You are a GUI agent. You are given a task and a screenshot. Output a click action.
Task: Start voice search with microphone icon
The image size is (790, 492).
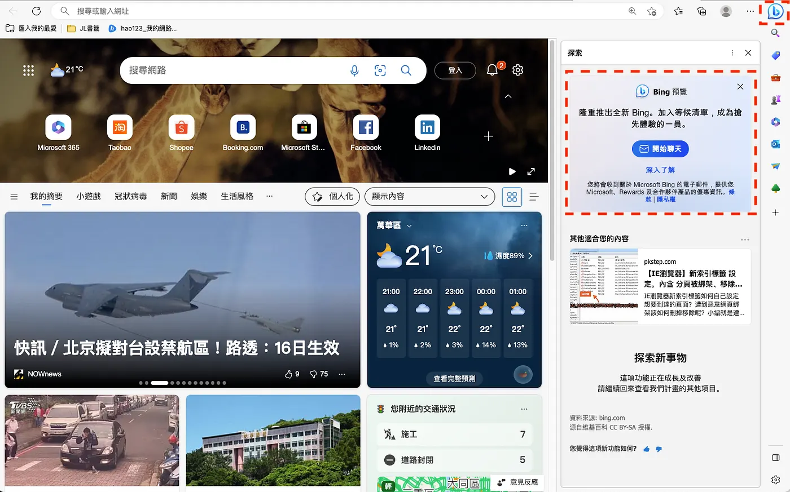(354, 70)
